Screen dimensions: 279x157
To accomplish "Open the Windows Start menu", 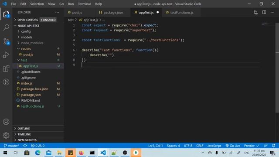I will 5,153.
